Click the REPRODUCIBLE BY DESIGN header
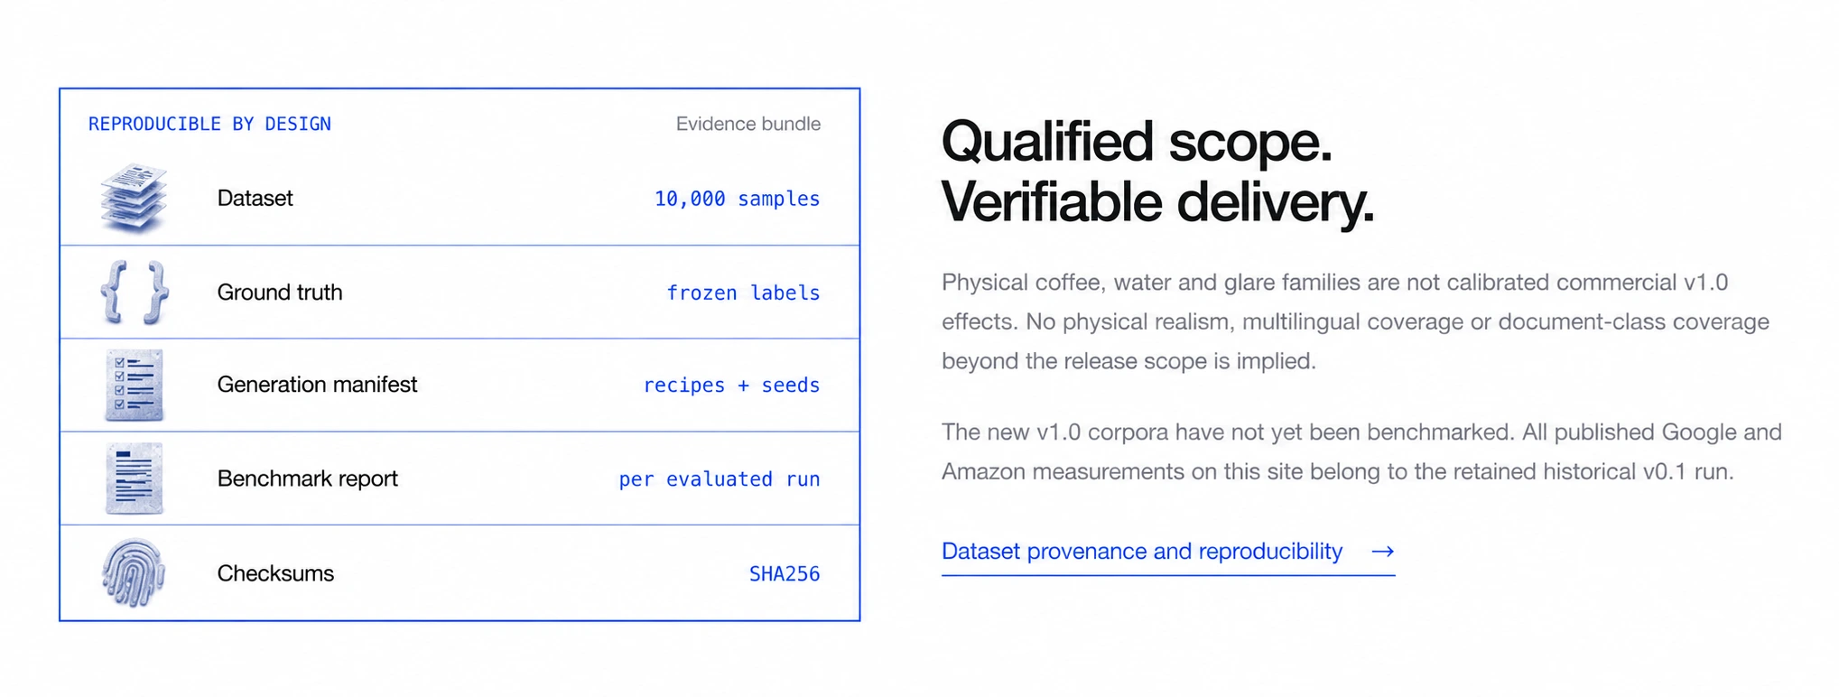 point(209,124)
